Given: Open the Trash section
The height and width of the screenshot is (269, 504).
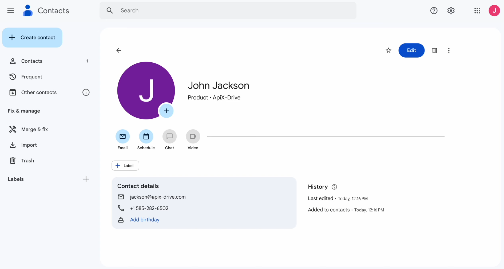Looking at the screenshot, I should (27, 160).
